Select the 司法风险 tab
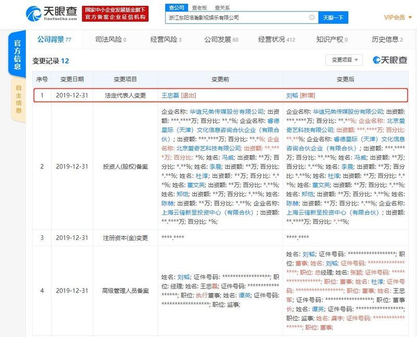Viewport: 417px width, 337px height. pyautogui.click(x=111, y=40)
